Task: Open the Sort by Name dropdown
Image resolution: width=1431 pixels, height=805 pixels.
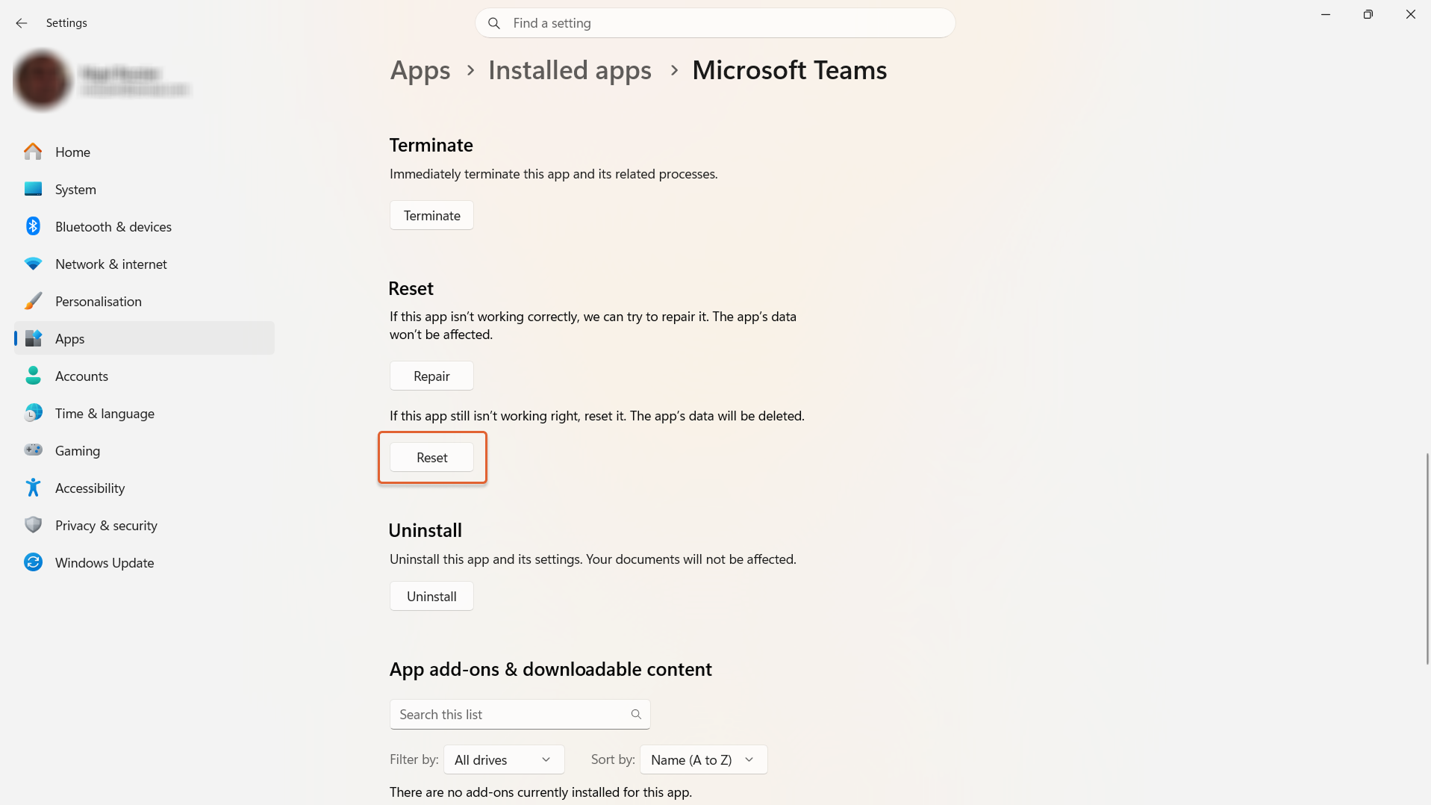Action: [703, 759]
